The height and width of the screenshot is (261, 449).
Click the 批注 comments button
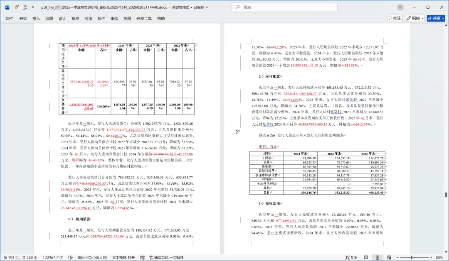point(395,18)
